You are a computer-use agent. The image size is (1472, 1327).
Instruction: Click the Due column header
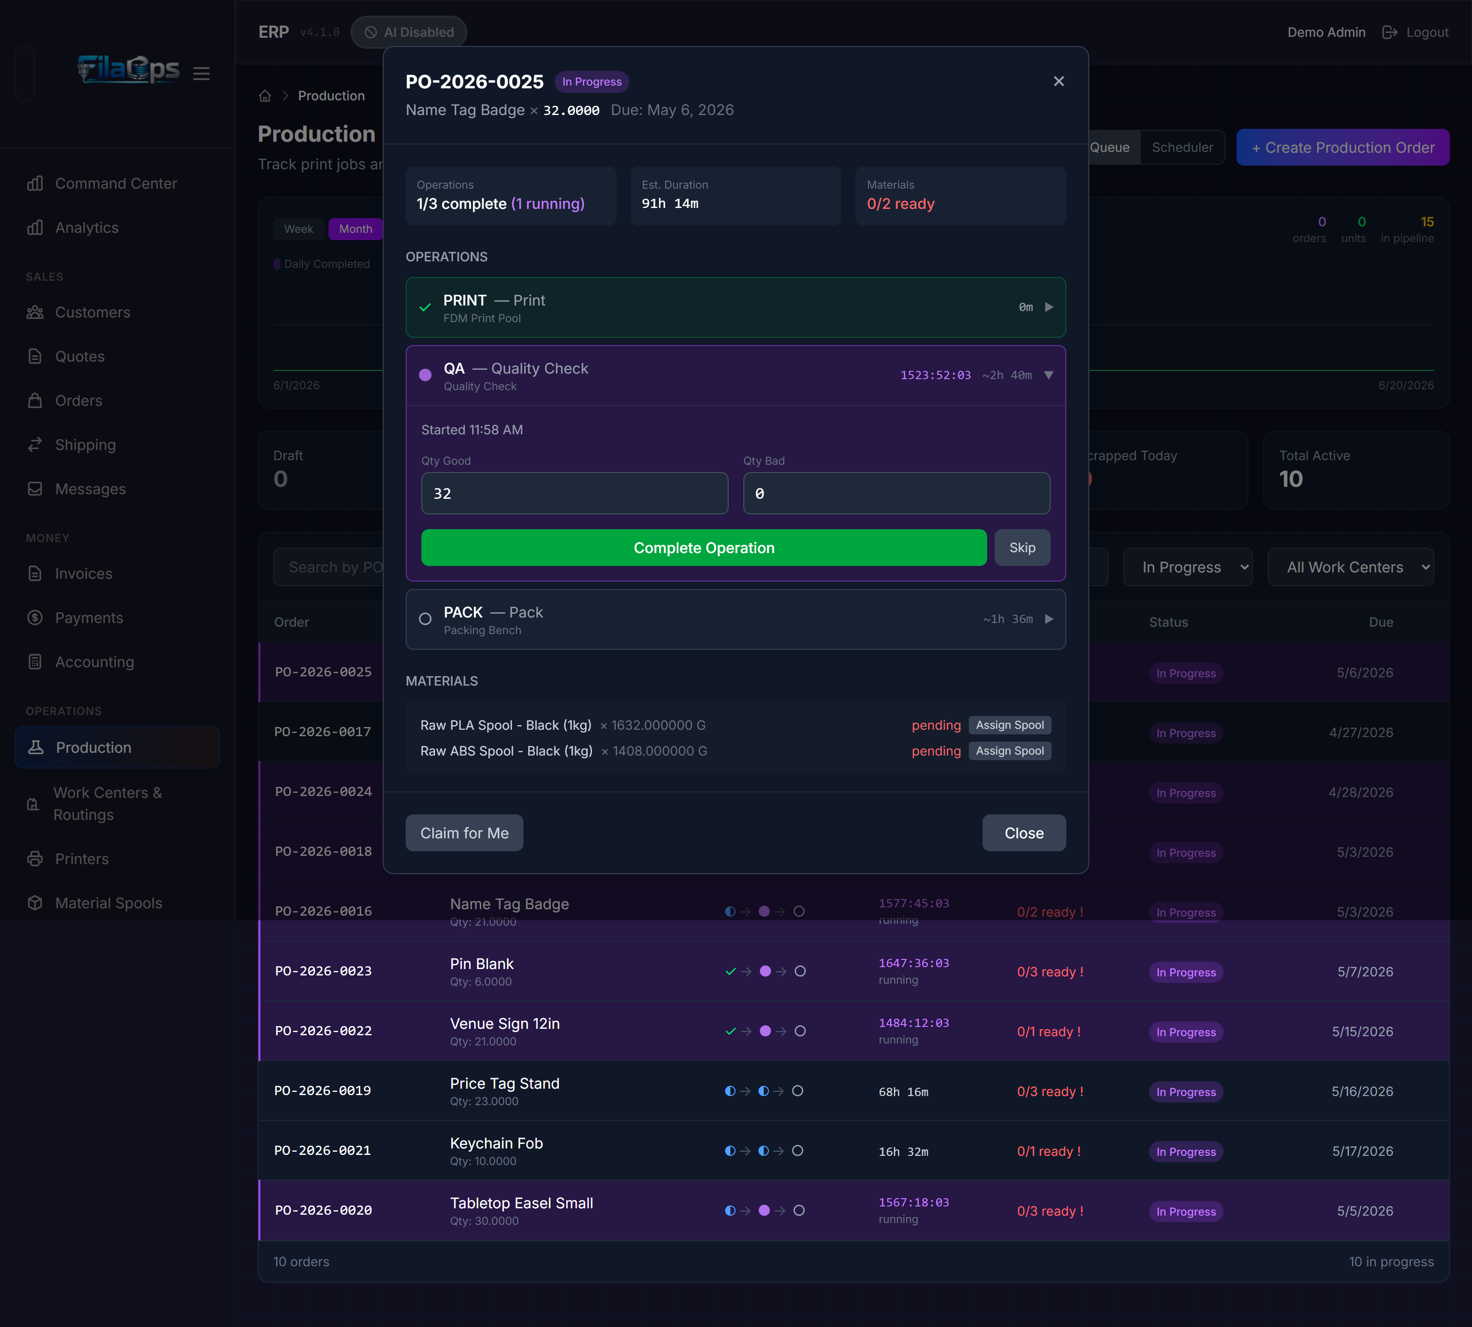pos(1380,622)
